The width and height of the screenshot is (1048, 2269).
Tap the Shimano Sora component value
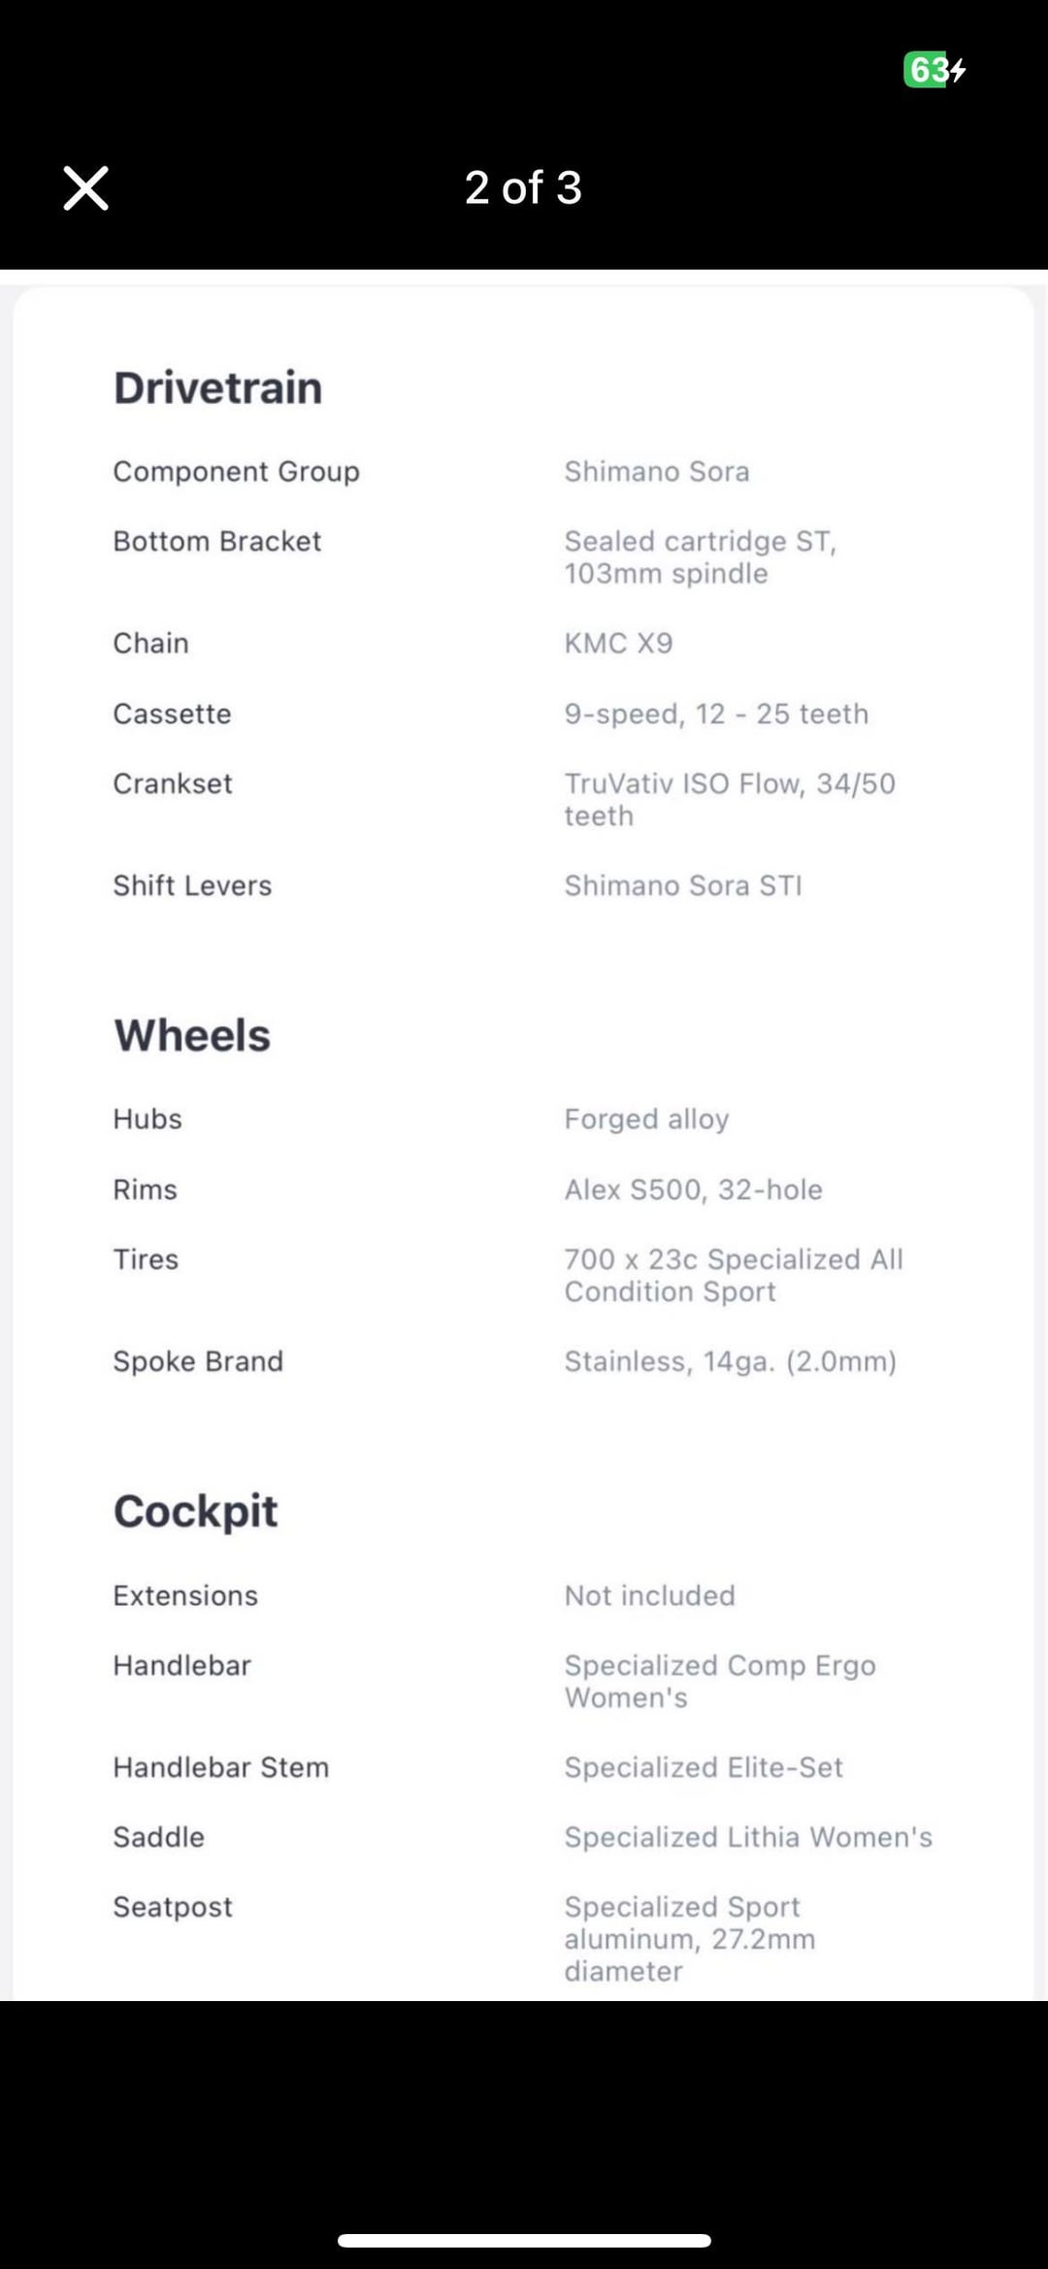pos(657,472)
